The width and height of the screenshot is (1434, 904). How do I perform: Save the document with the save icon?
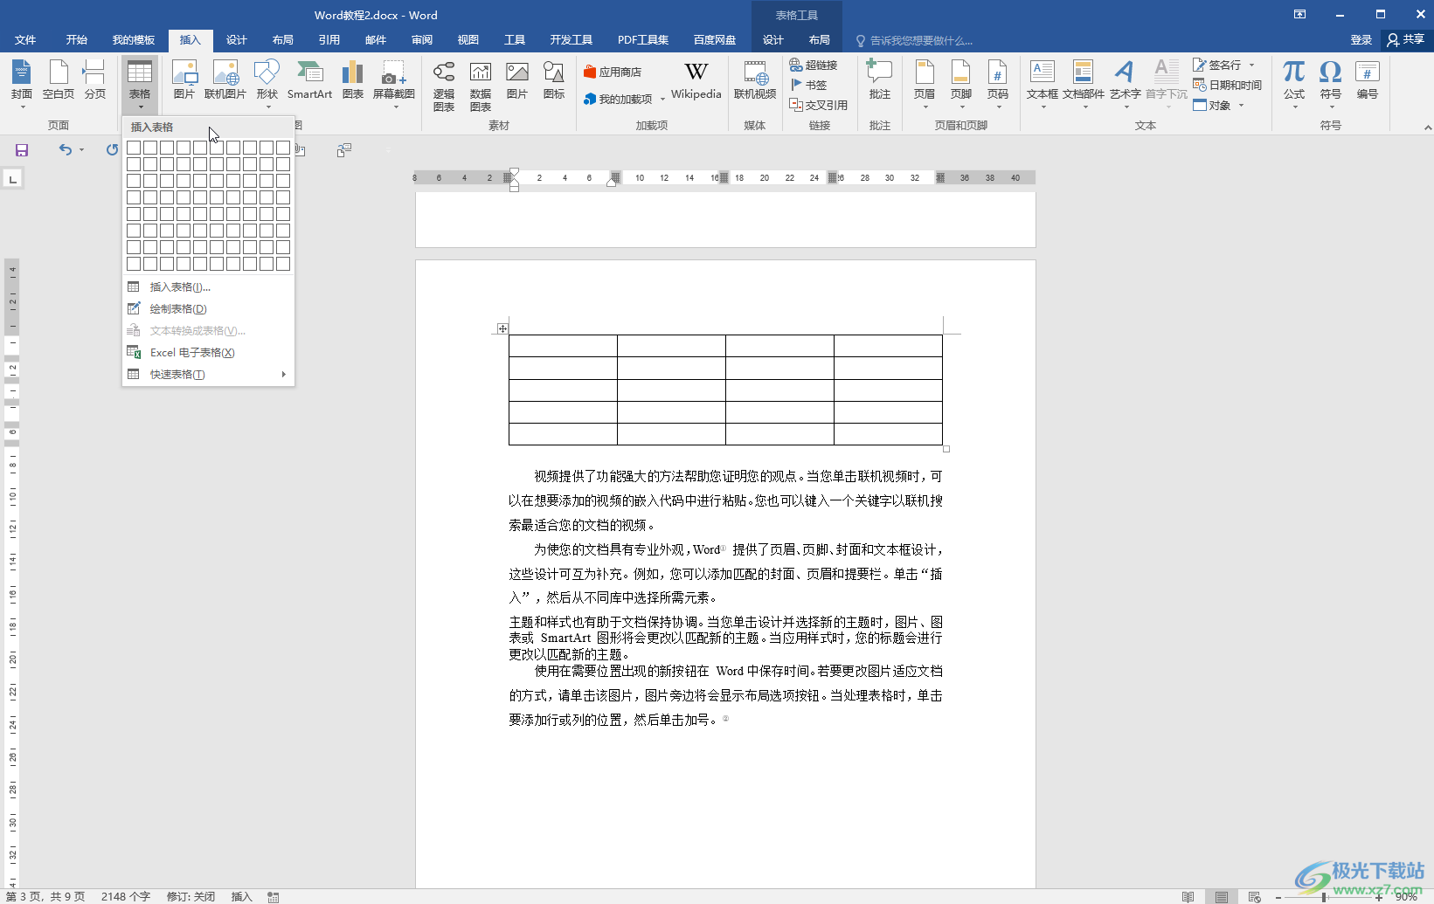tap(22, 150)
